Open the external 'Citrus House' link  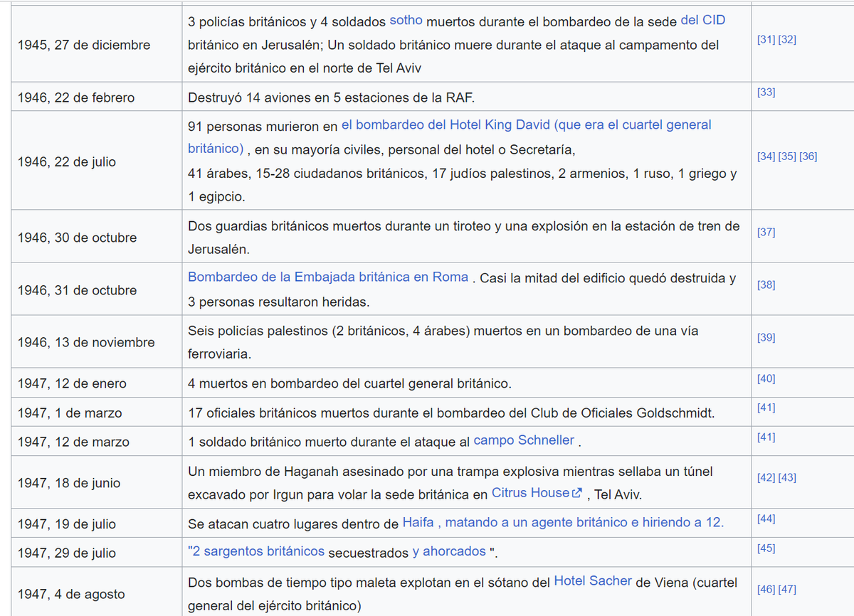tap(537, 493)
